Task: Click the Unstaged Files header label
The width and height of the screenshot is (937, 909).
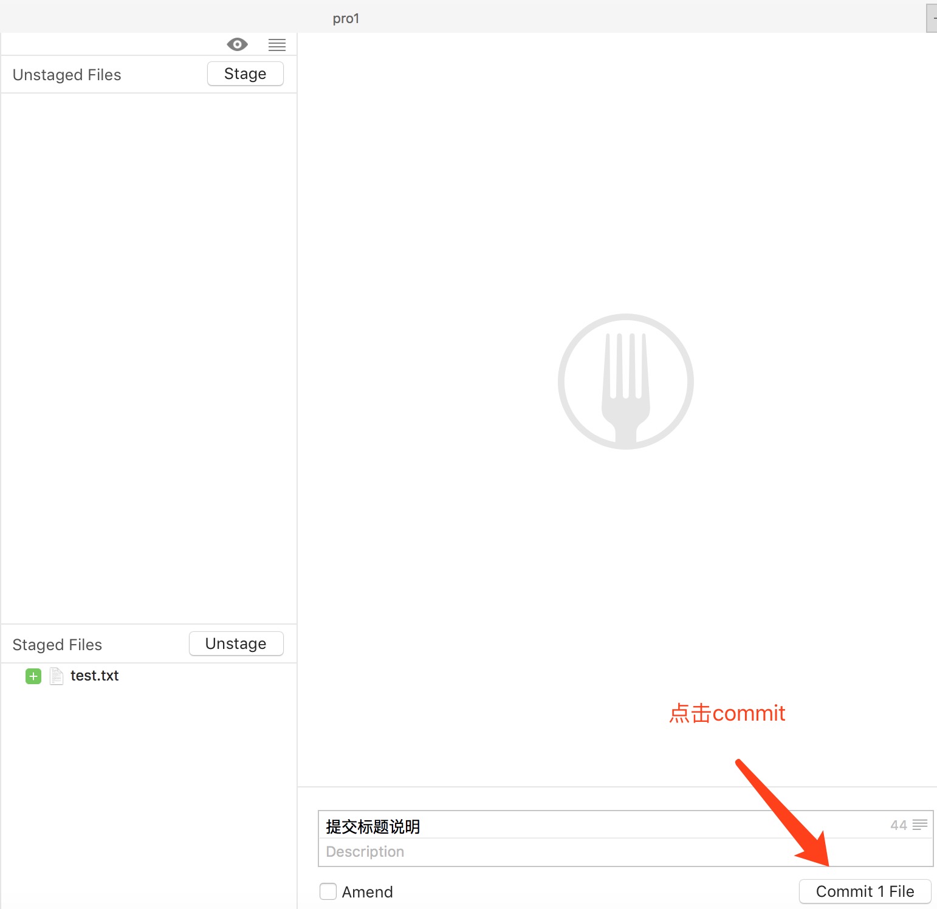Action: 67,75
